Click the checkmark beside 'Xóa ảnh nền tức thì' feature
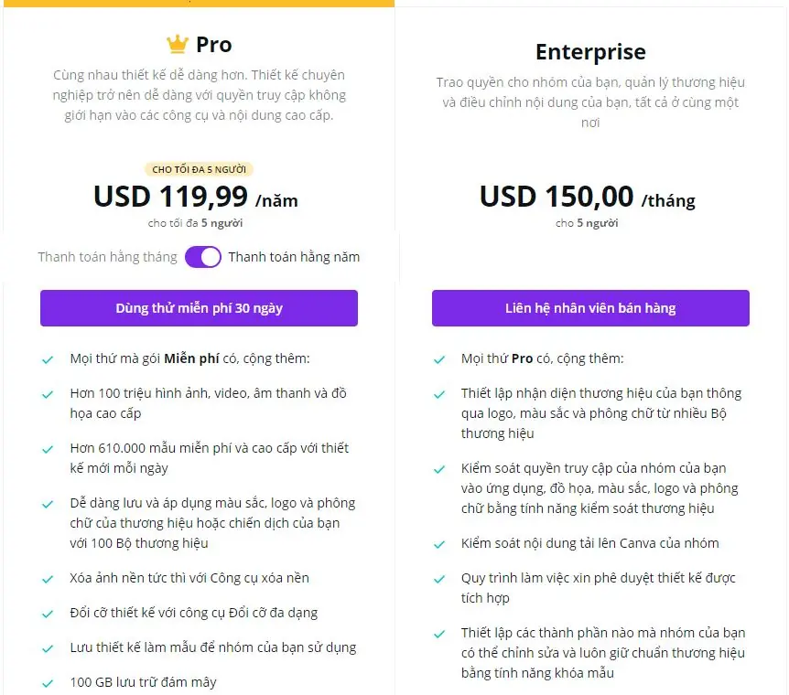This screenshot has width=789, height=695. (47, 578)
